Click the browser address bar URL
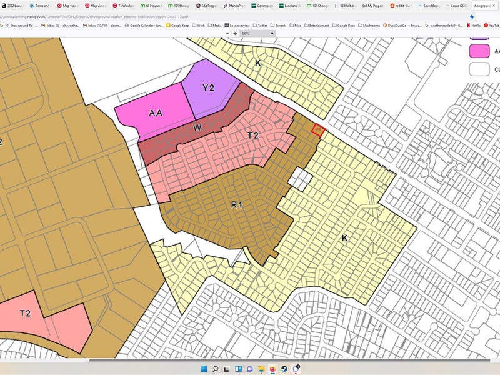Screen dimensions: 500x375 (94, 16)
